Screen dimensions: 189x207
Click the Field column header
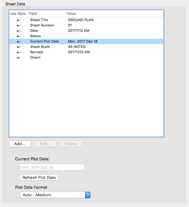[47, 14]
